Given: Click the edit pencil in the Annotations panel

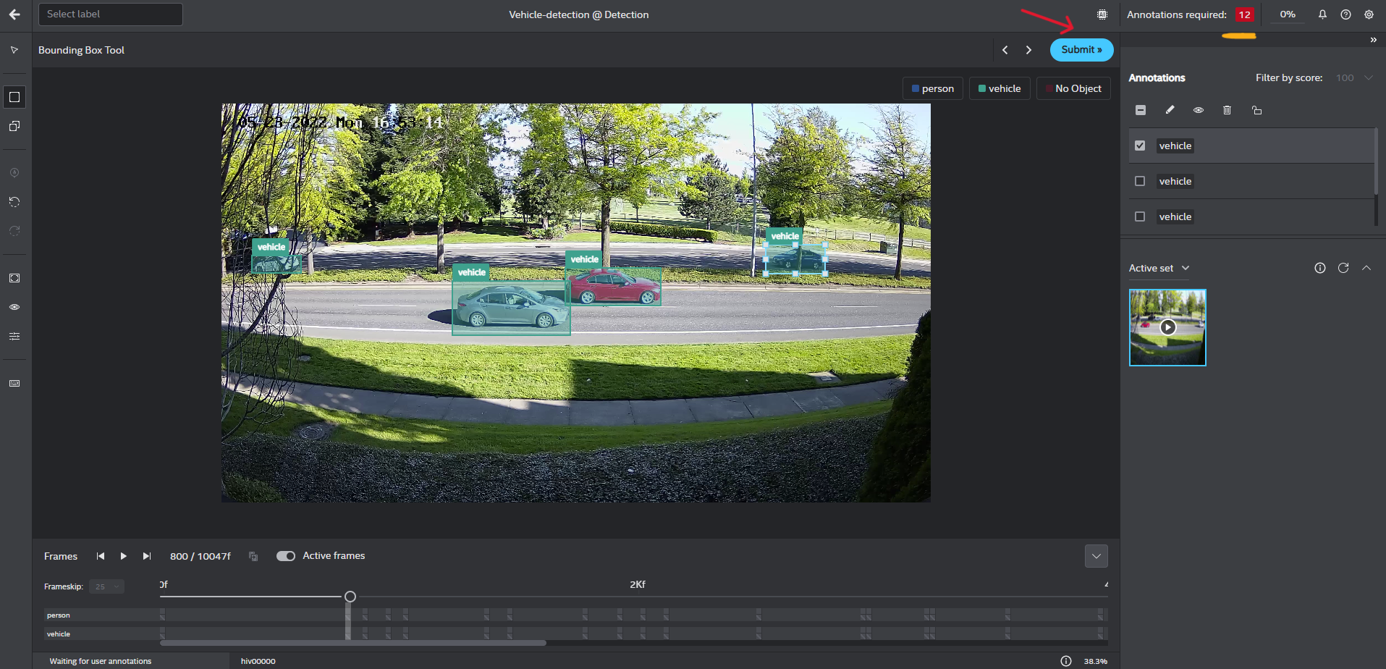Looking at the screenshot, I should (1170, 110).
